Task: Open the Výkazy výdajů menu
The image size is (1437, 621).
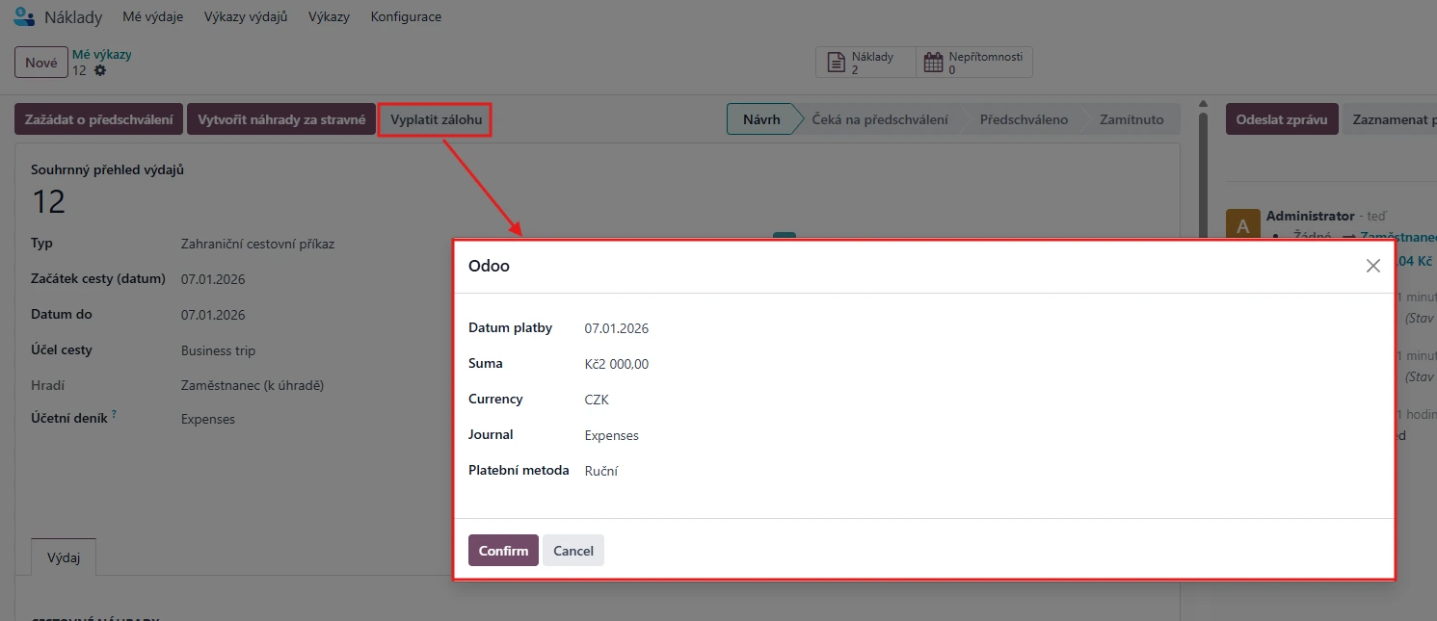Action: pos(246,17)
